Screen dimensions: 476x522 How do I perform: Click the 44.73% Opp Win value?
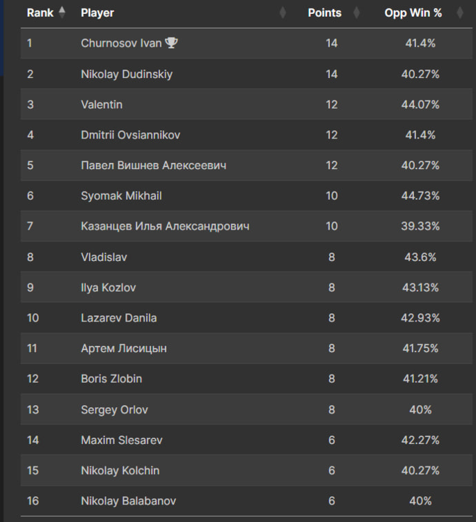(x=422, y=196)
